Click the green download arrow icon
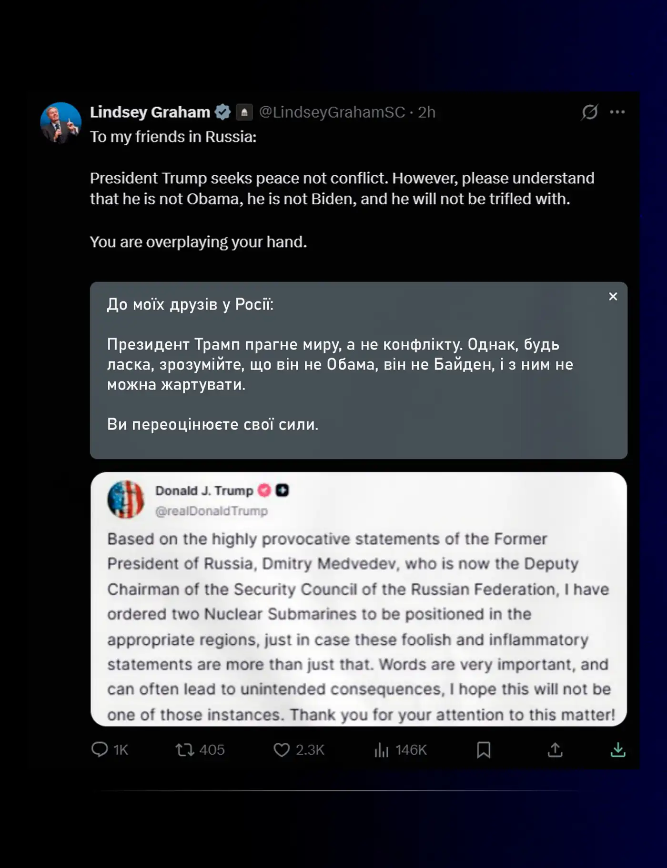667x868 pixels. [618, 750]
